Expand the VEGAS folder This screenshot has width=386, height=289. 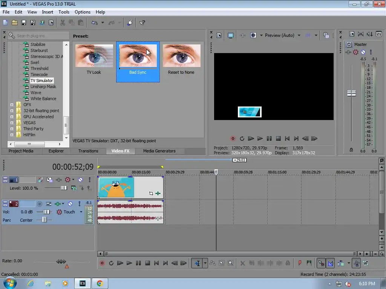coord(12,123)
